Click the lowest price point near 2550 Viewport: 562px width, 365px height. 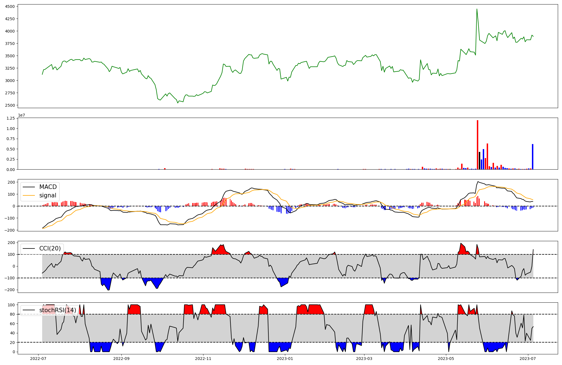tap(178, 103)
